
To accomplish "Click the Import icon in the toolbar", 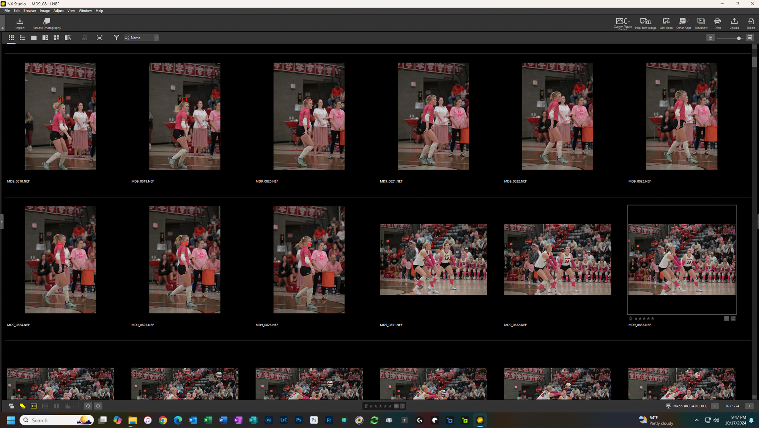I will click(x=20, y=23).
